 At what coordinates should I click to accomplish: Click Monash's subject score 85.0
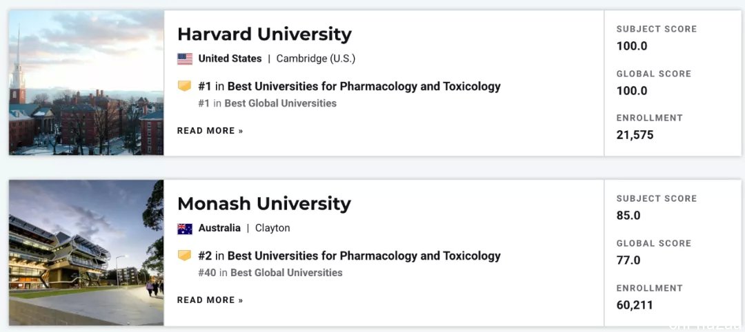628,216
